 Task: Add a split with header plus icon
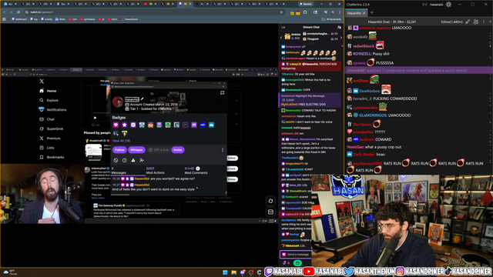point(490,22)
